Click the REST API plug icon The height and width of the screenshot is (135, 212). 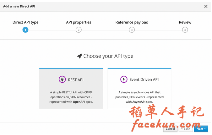click(62, 80)
